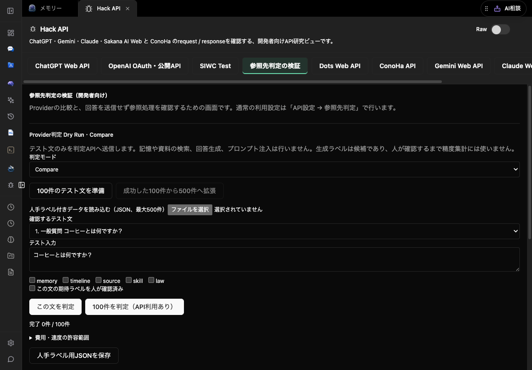This screenshot has height=370, width=532.
Task: Close the Hack API tab
Action: click(128, 9)
